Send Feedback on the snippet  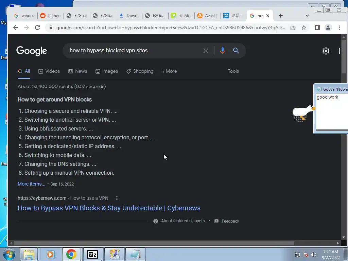click(227, 221)
